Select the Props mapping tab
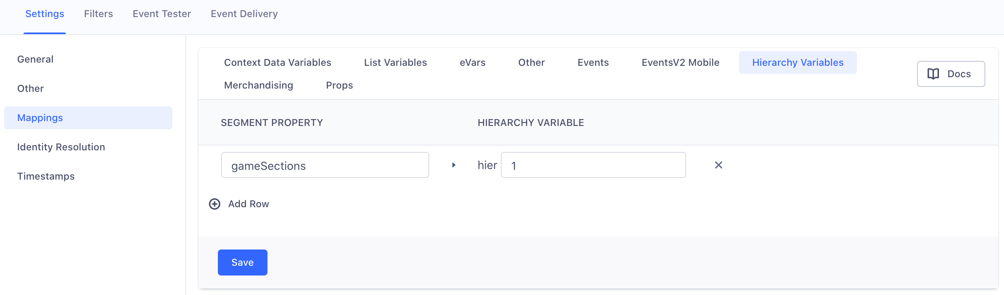 [x=339, y=85]
